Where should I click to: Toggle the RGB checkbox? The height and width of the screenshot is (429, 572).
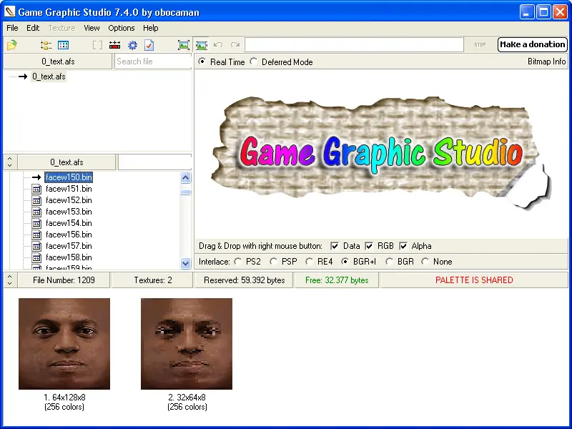click(x=369, y=246)
